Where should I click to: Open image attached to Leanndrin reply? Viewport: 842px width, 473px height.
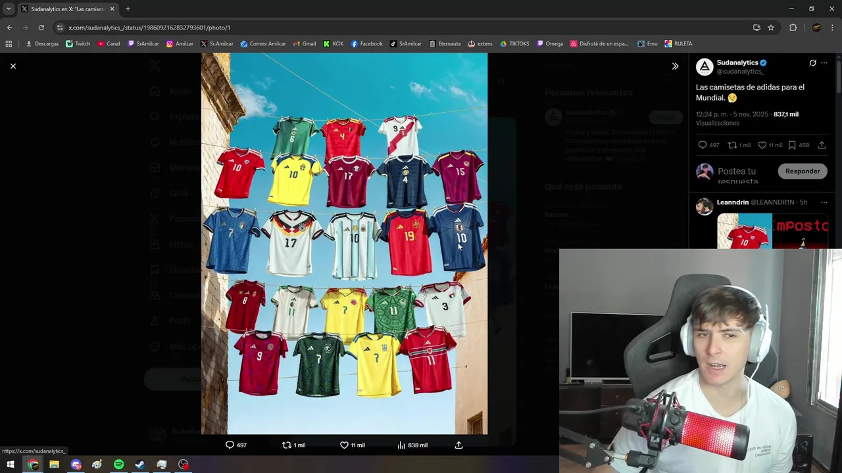(772, 231)
